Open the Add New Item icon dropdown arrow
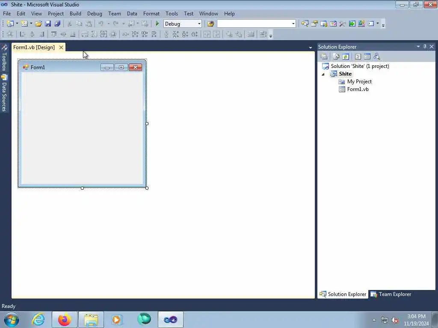 (x=31, y=24)
